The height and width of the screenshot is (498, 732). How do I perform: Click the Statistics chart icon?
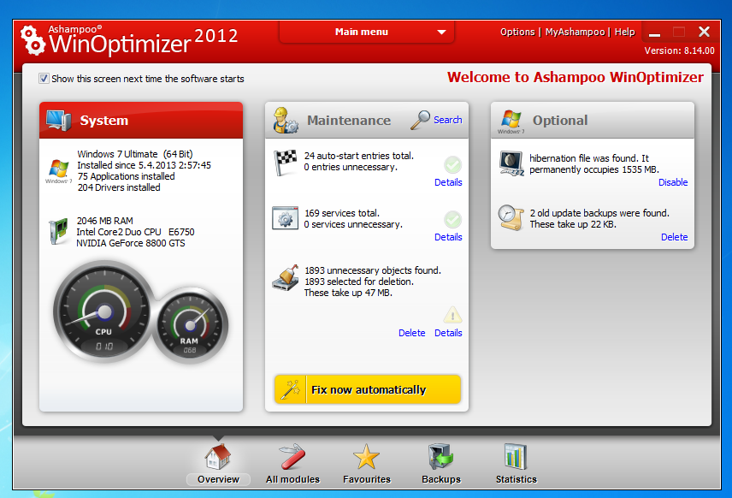(x=516, y=456)
